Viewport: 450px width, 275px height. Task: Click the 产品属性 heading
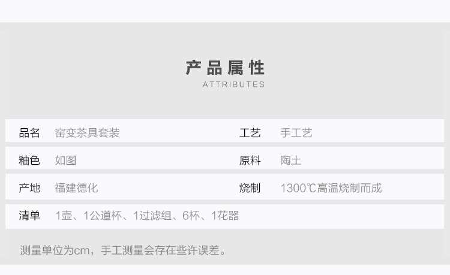(x=225, y=67)
